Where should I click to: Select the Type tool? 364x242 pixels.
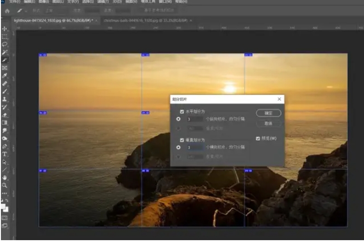tap(5, 154)
